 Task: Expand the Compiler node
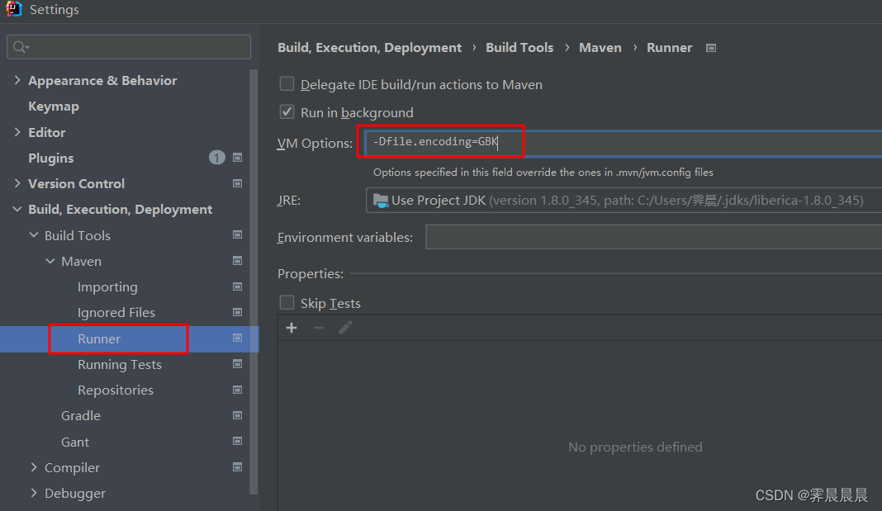pos(34,467)
